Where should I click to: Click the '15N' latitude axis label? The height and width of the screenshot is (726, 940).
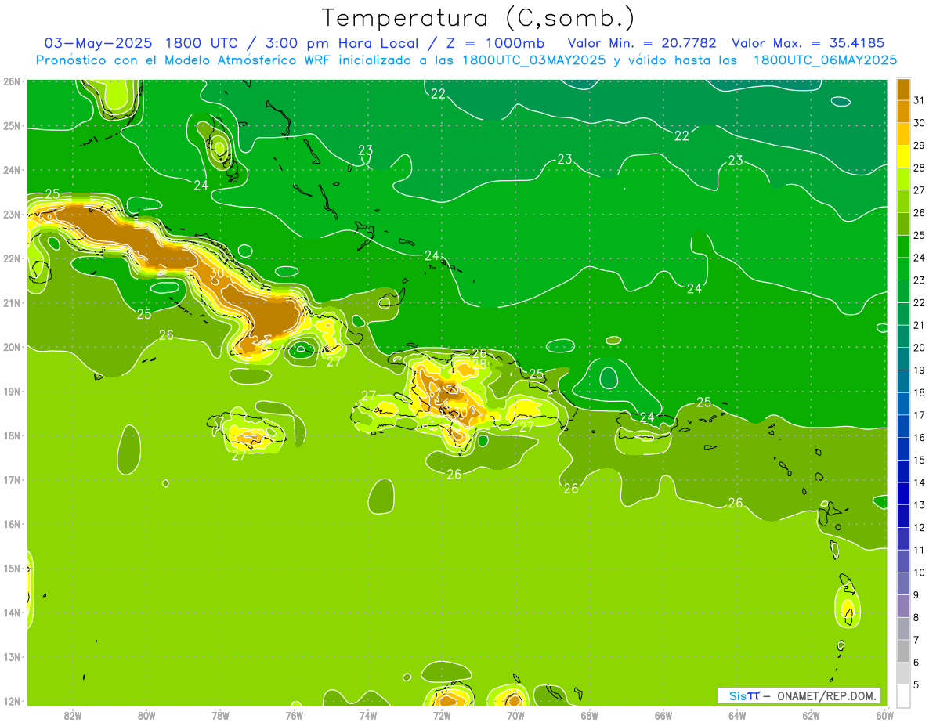[11, 569]
